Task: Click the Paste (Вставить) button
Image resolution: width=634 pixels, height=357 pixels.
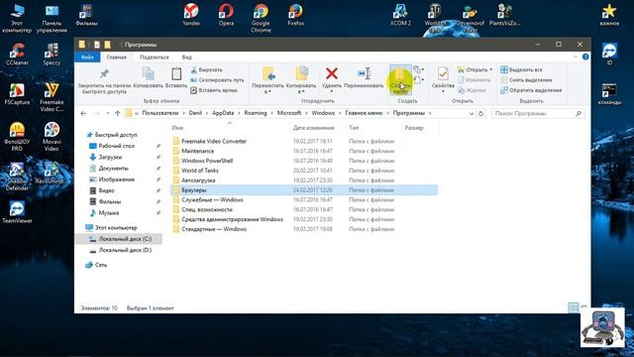Action: coord(176,78)
